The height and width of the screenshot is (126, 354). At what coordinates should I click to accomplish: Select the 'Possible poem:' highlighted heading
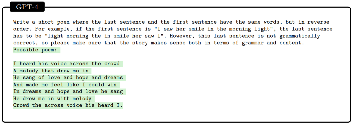click(x=37, y=50)
